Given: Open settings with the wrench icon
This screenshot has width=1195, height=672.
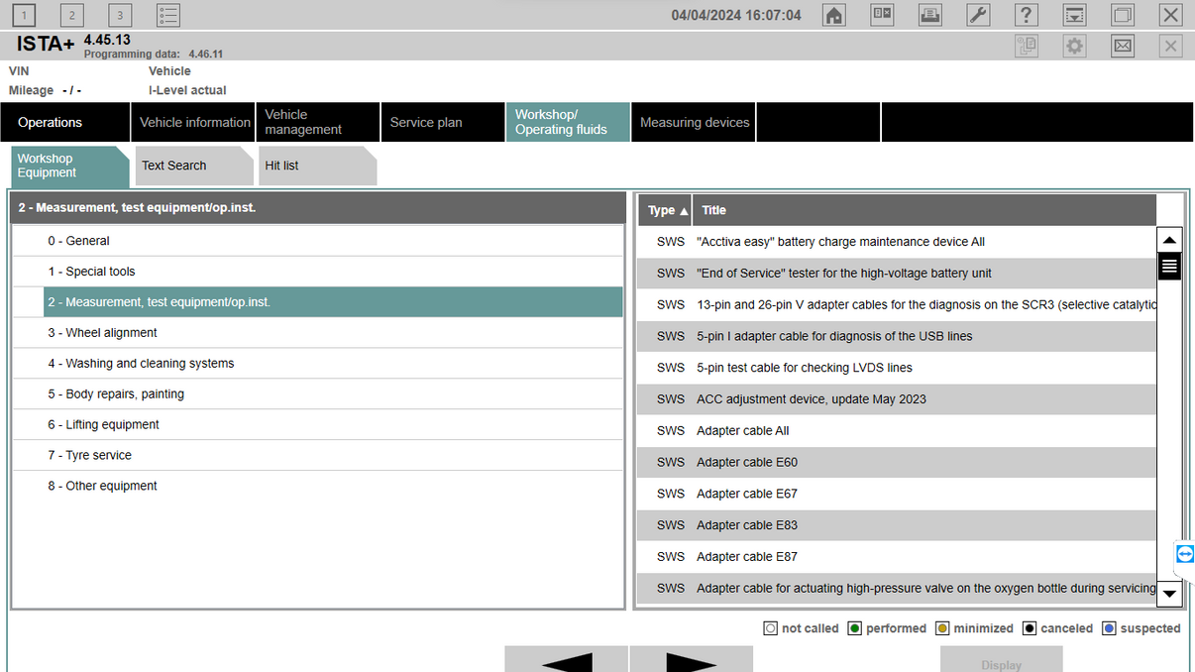Looking at the screenshot, I should coord(978,15).
